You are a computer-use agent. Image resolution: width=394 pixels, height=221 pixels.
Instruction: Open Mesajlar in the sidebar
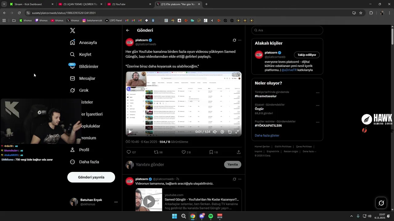pyautogui.click(x=82, y=78)
